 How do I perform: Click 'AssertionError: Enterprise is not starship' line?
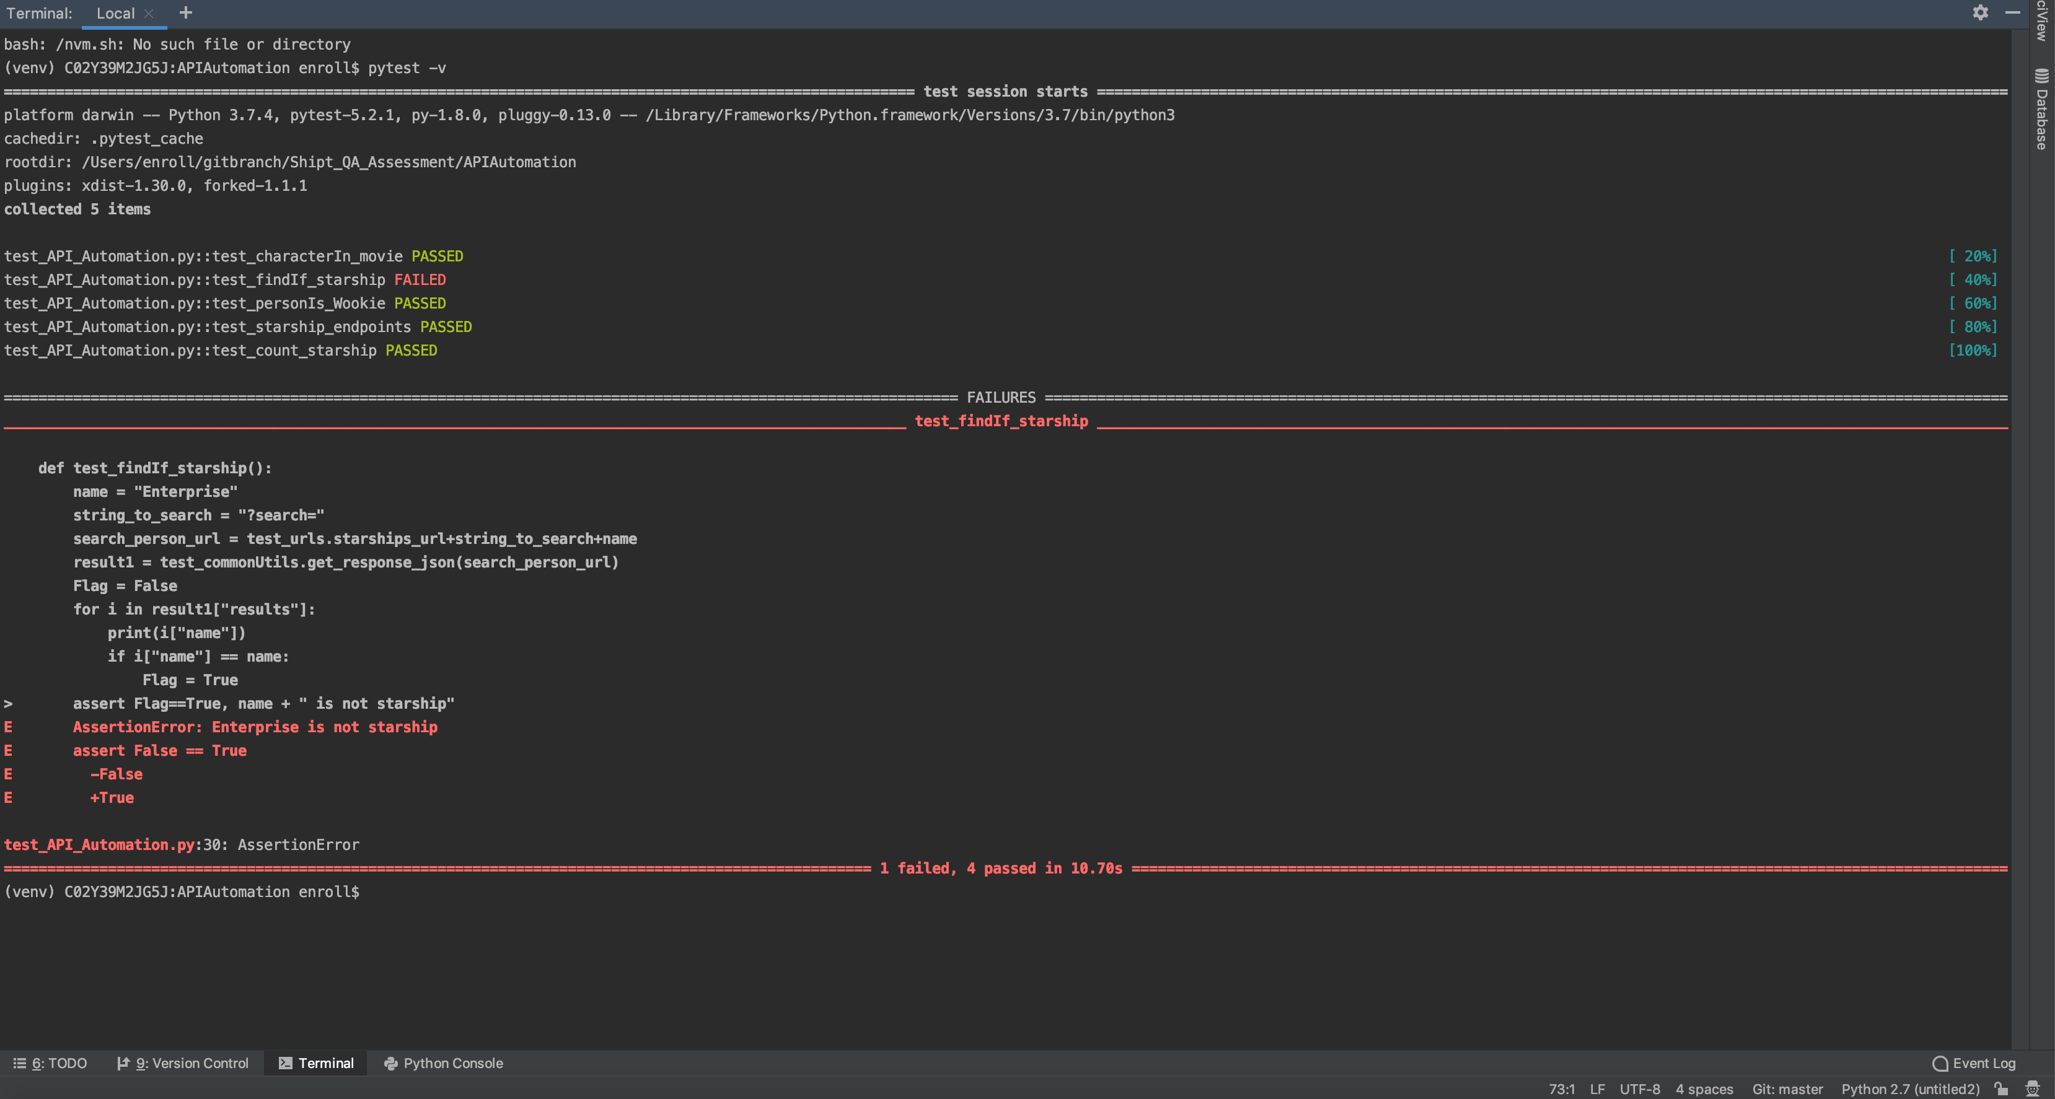pyautogui.click(x=255, y=727)
